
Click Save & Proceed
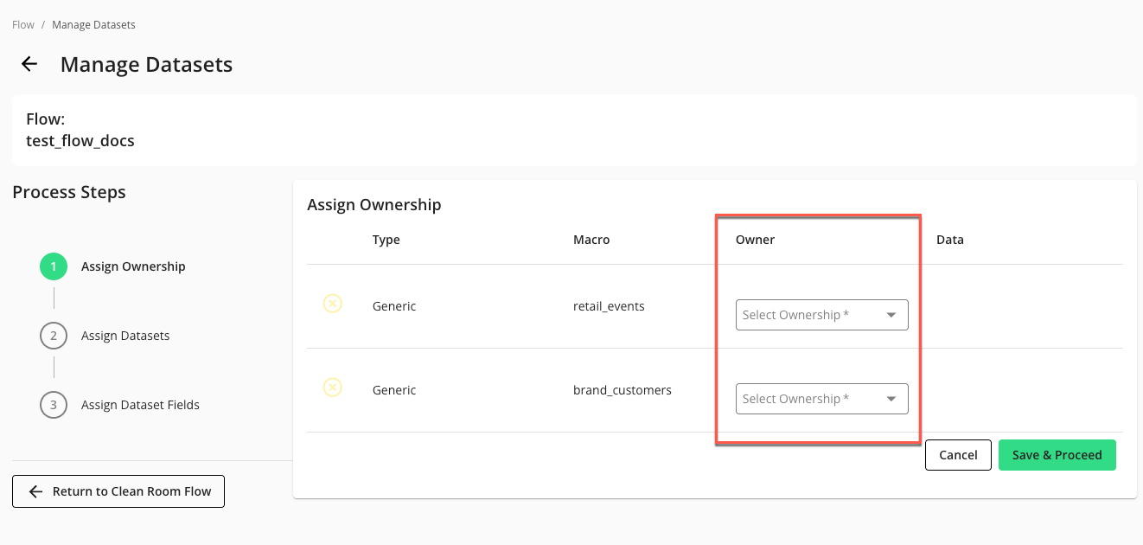(x=1057, y=454)
